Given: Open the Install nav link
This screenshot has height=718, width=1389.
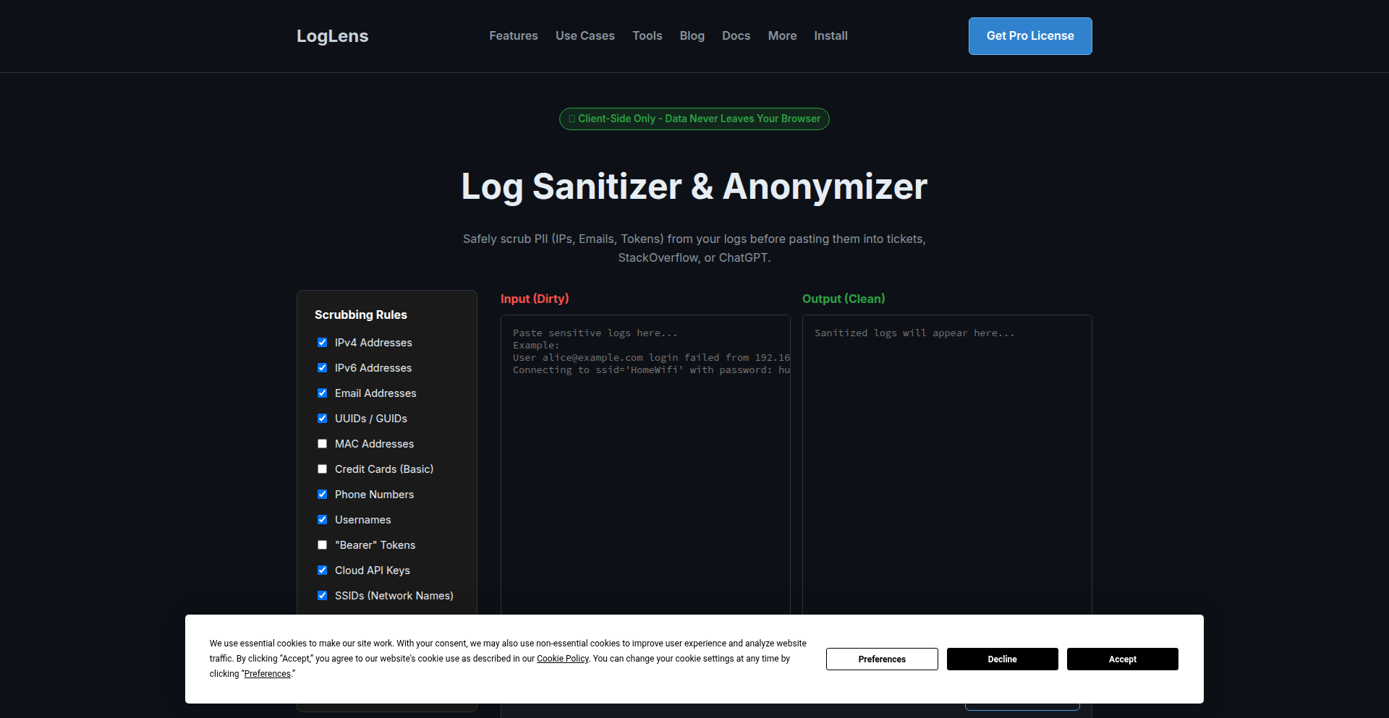Looking at the screenshot, I should (831, 36).
